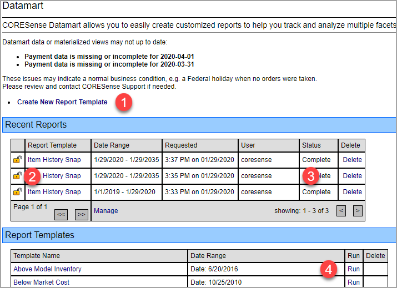The width and height of the screenshot is (397, 288).
Task: Click the lock icon in the third report row
Action: (x=18, y=192)
